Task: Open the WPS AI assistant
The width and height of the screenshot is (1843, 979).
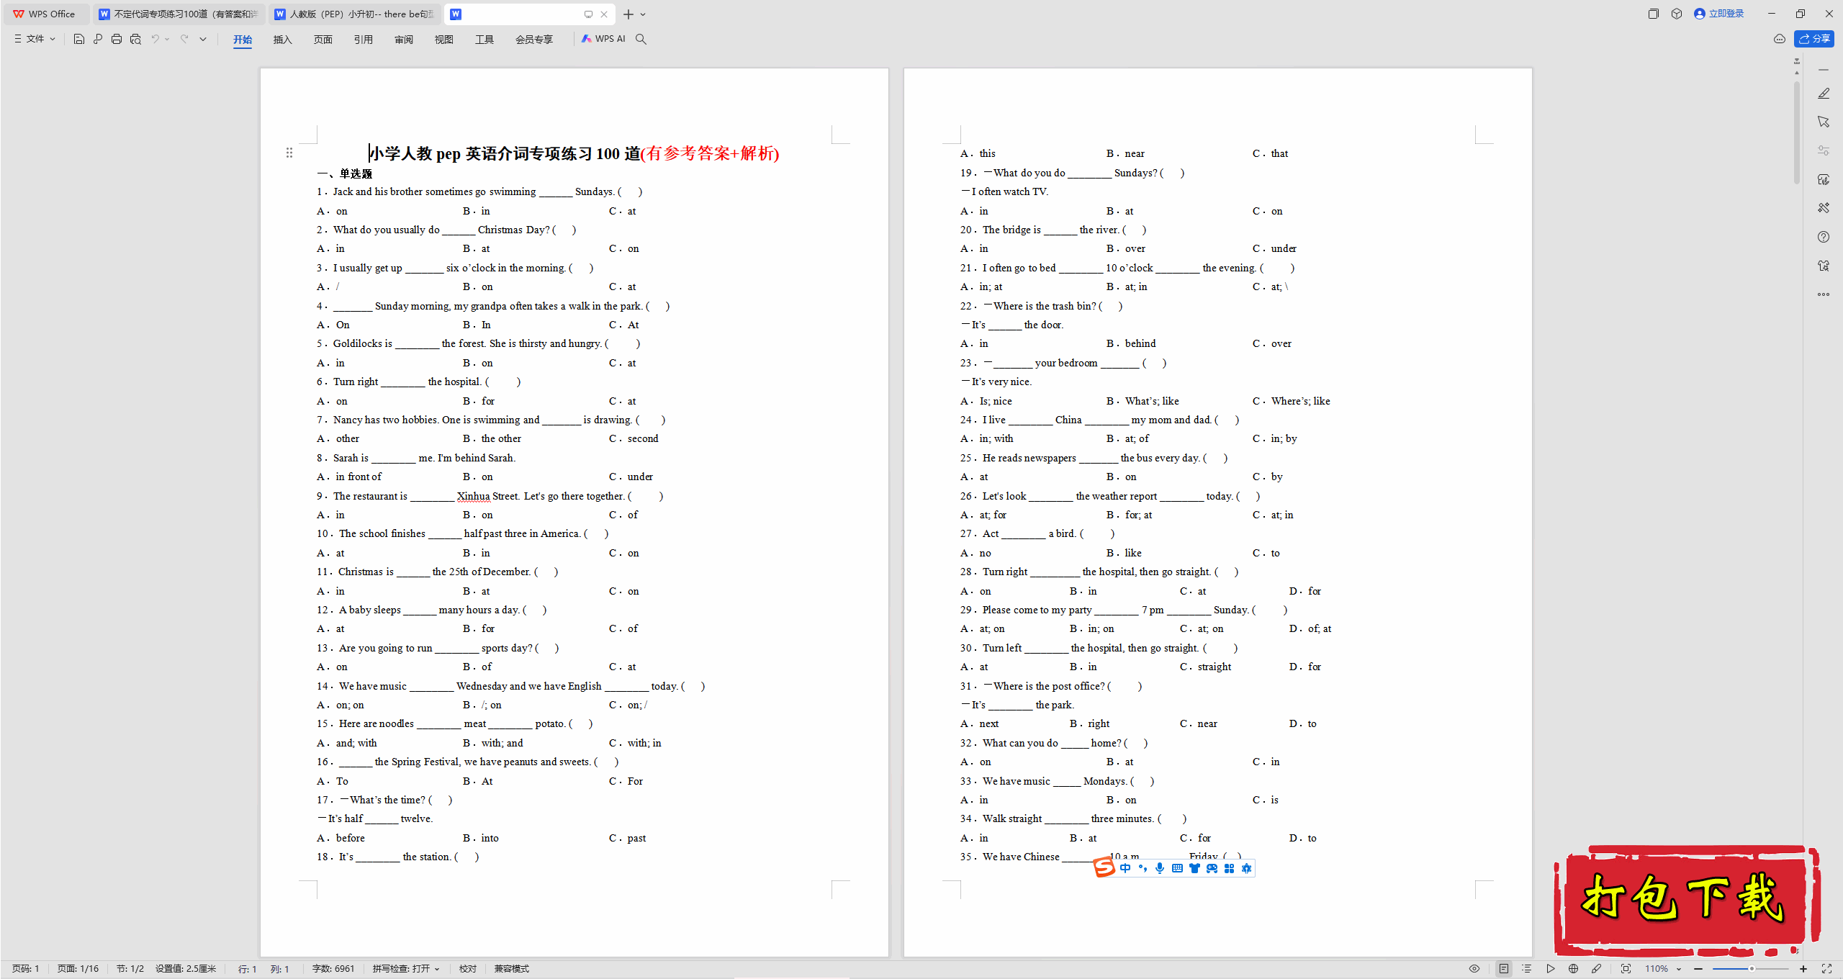Action: [x=603, y=39]
